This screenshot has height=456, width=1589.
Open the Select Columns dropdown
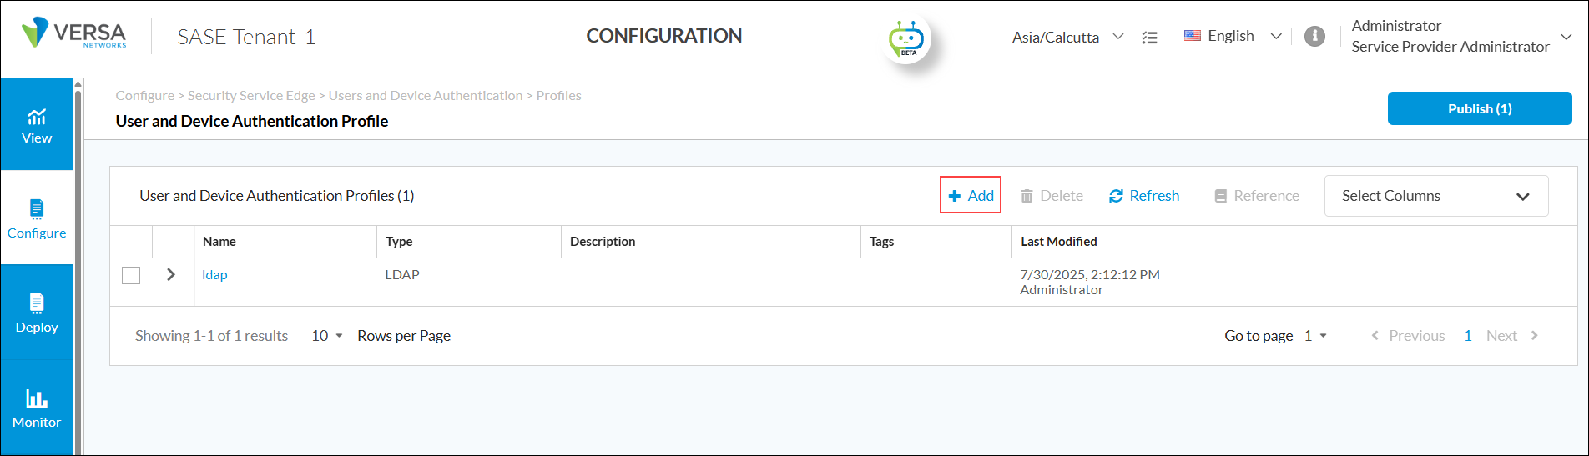[x=1435, y=196]
